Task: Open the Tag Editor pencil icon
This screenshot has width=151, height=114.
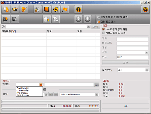Action: click(24, 9)
